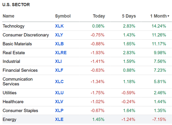
Task: Click the XLC symbol link
Action: (x=59, y=81)
